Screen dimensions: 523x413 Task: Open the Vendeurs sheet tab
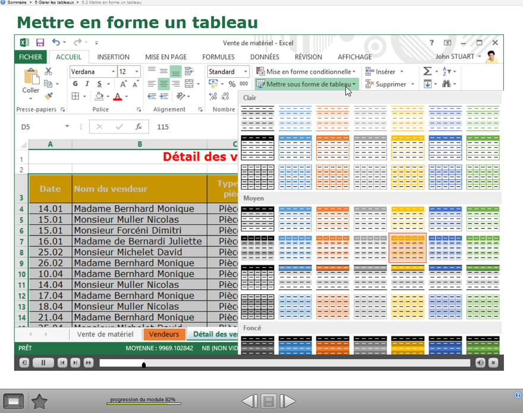(x=164, y=334)
